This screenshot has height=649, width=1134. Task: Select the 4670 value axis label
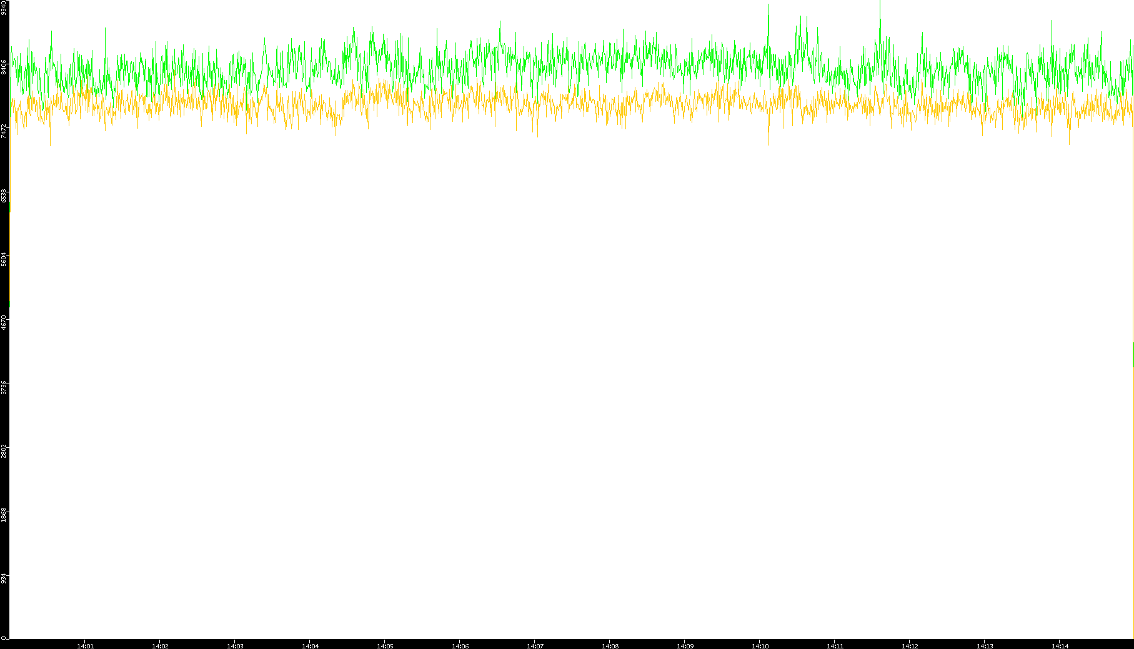pyautogui.click(x=4, y=323)
